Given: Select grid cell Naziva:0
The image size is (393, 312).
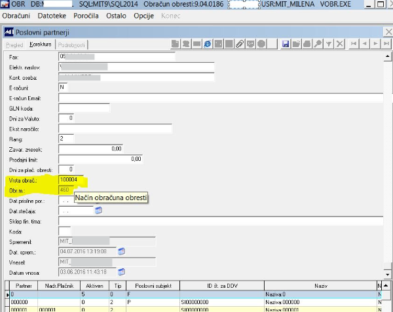Looking at the screenshot, I should pos(321,294).
